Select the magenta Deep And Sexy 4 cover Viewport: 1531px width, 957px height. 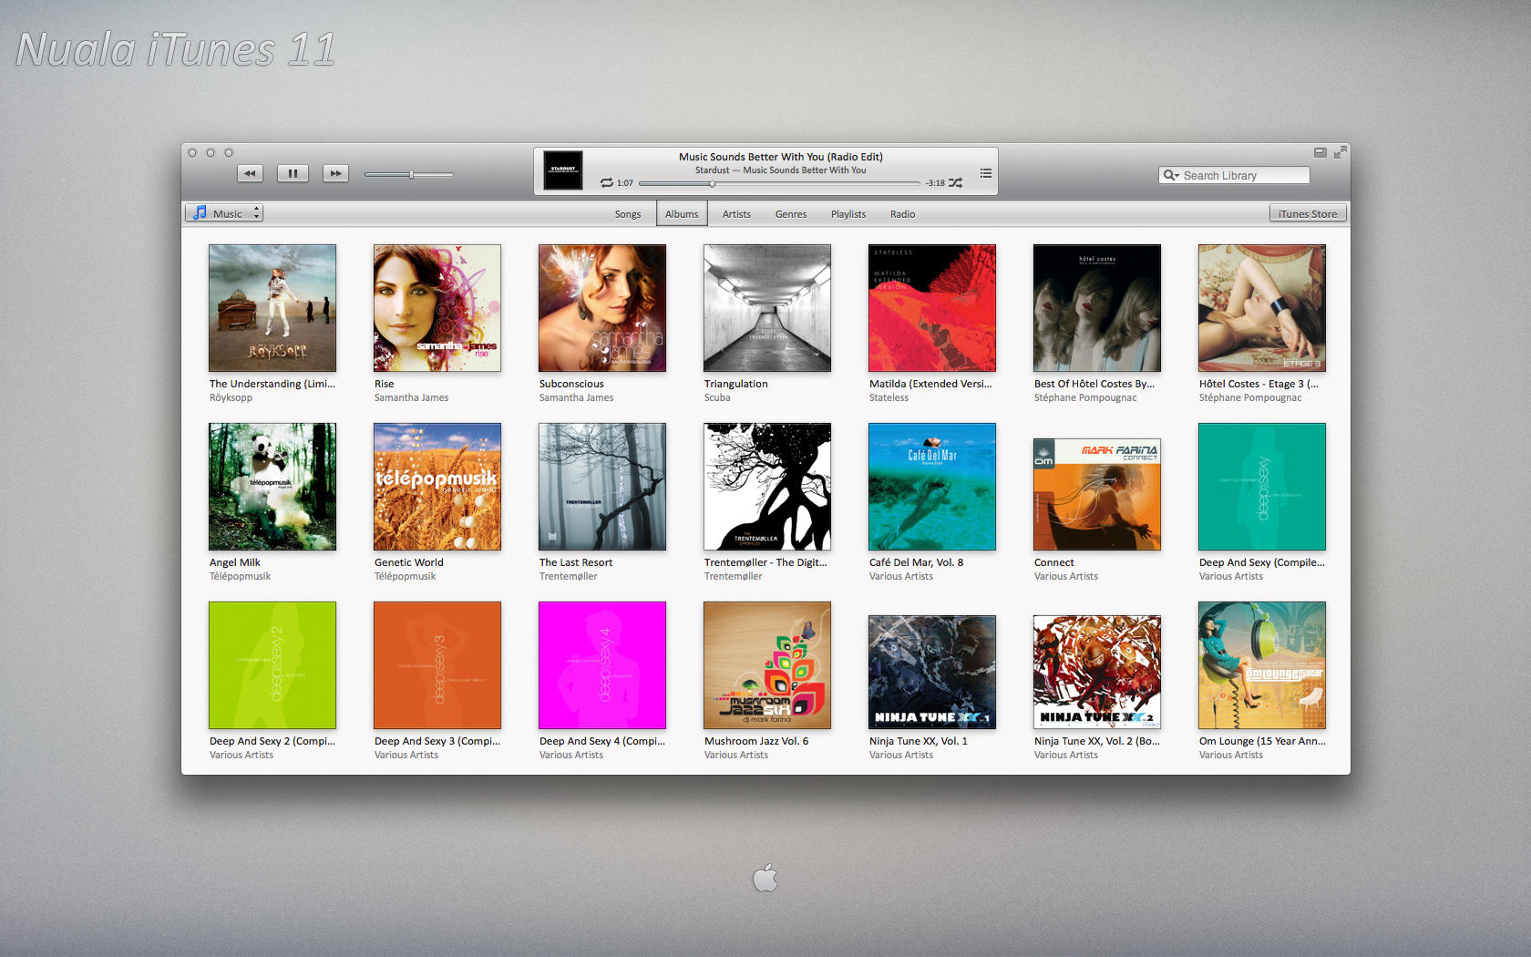tap(602, 665)
